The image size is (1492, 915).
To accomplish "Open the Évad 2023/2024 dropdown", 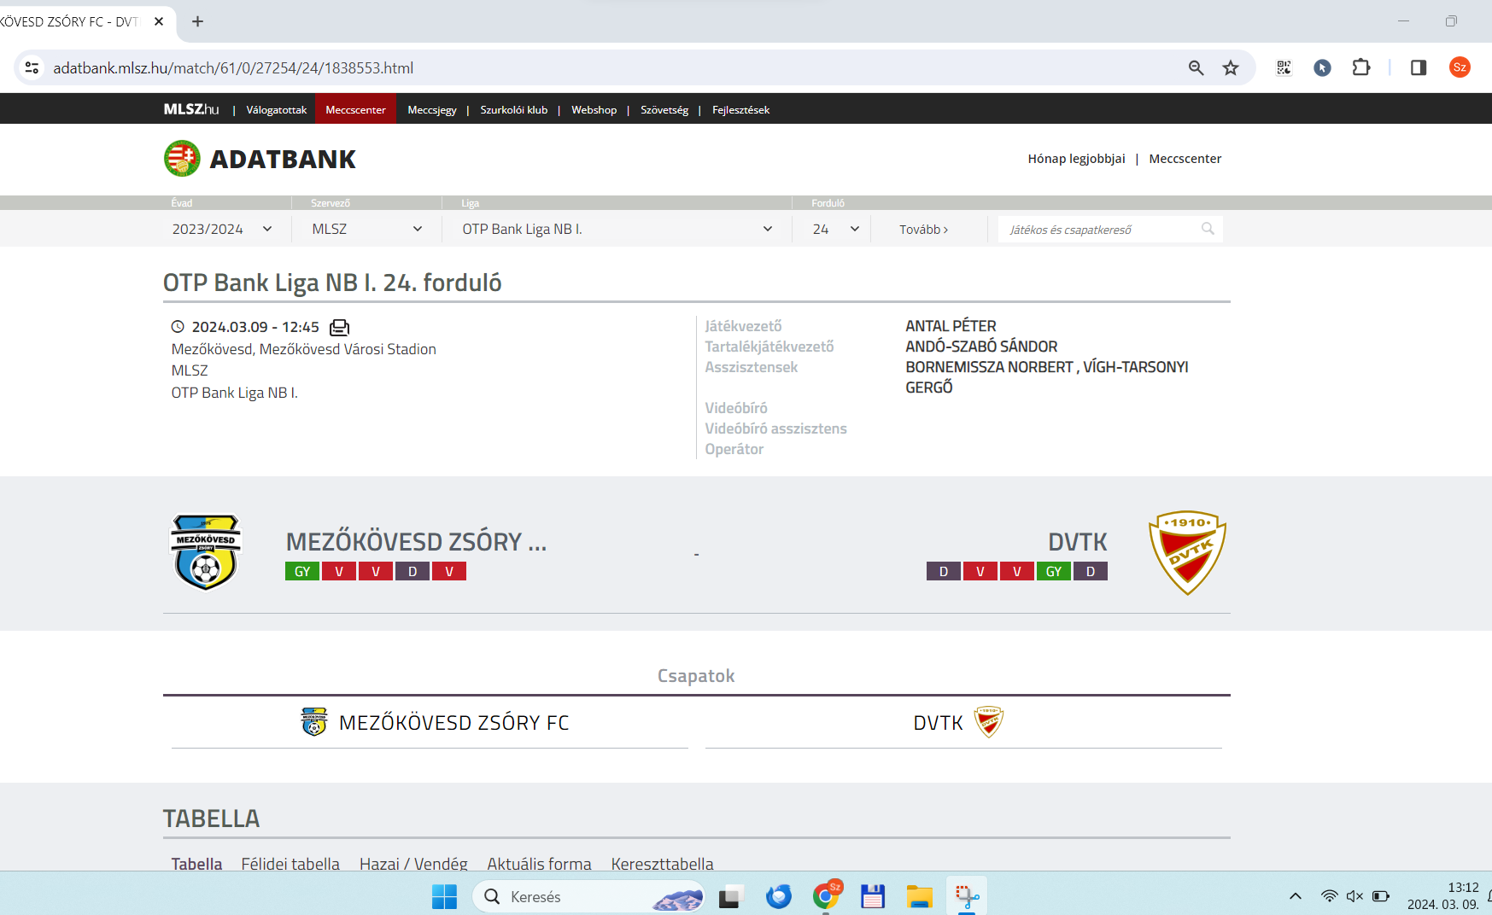I will [222, 229].
